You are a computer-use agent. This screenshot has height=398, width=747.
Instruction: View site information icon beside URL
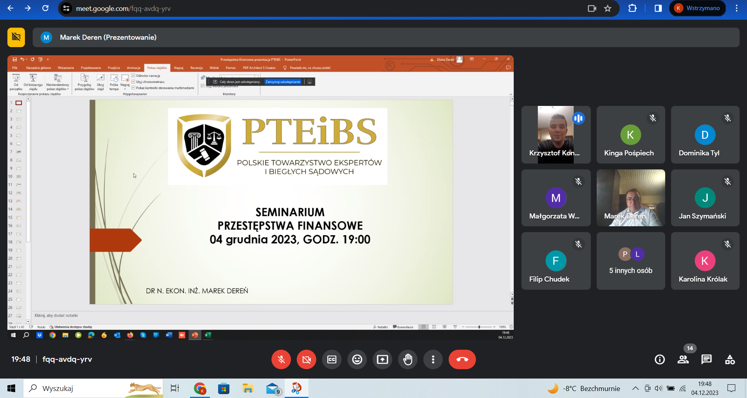pyautogui.click(x=67, y=8)
